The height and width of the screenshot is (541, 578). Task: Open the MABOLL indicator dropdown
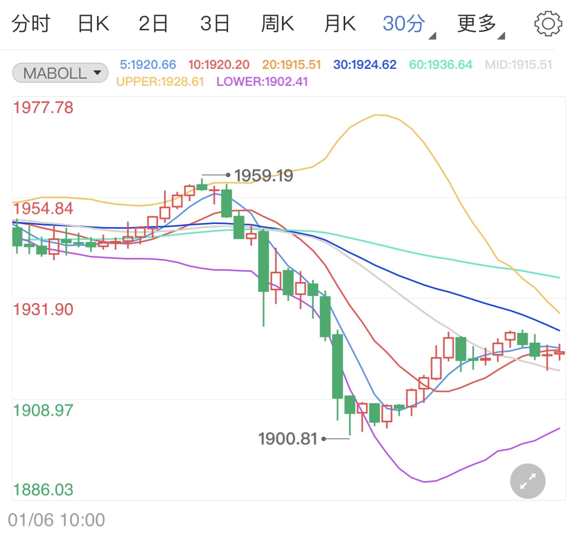pos(60,73)
